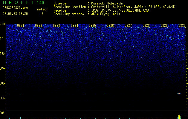The height and width of the screenshot is (119, 188).
Task: Click the 0828 time marker
Action: (x=146, y=26)
